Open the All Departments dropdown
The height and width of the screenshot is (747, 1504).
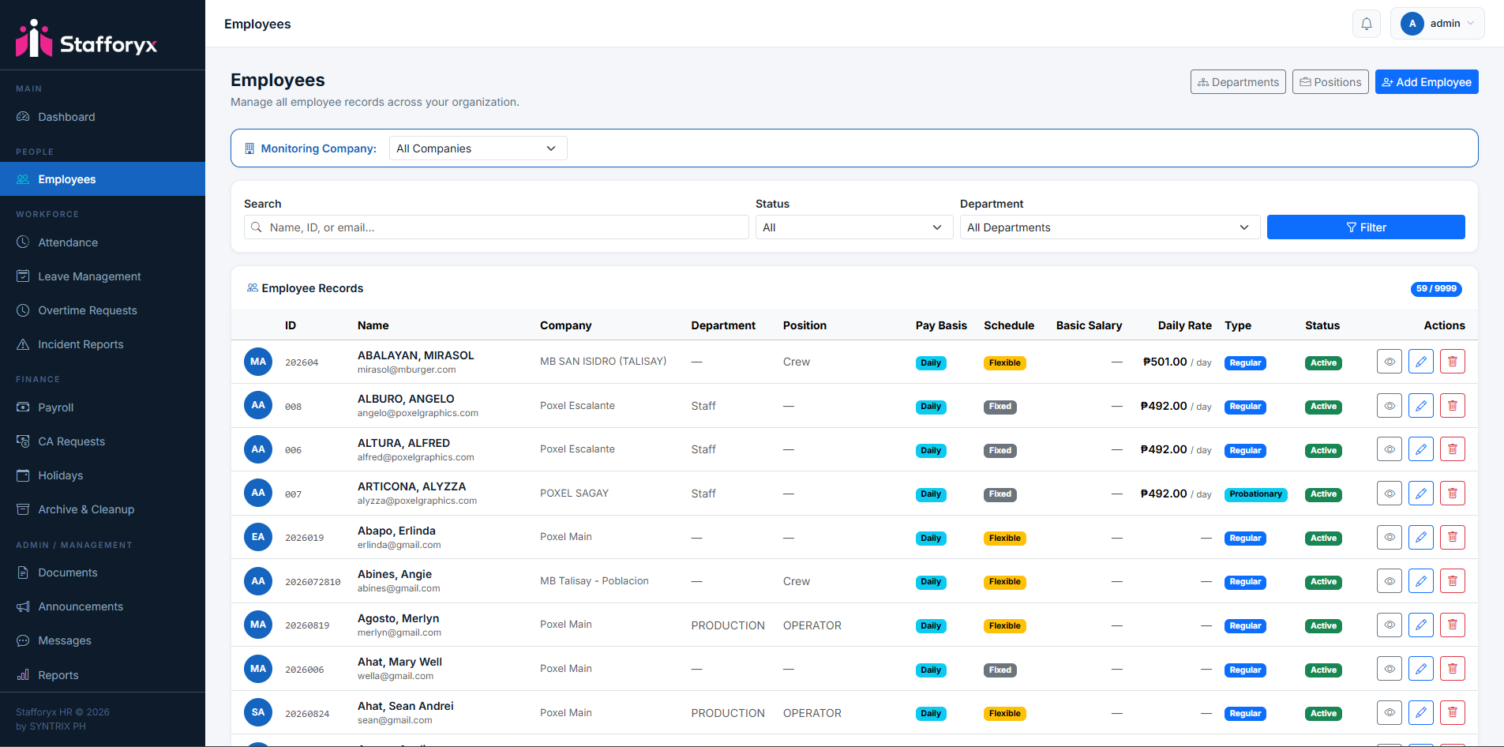1110,227
